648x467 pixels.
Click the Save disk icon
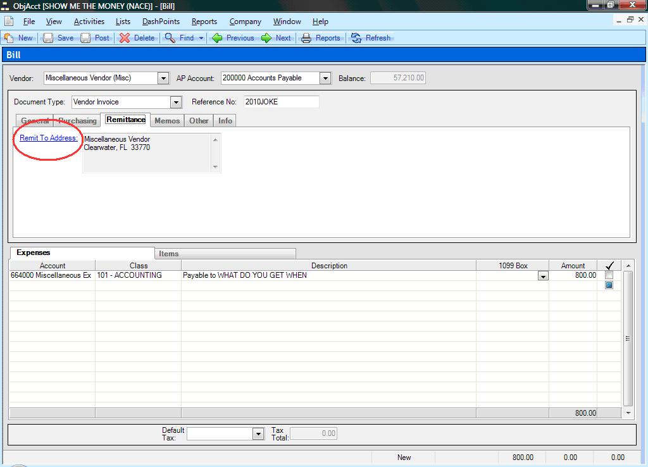tap(48, 38)
